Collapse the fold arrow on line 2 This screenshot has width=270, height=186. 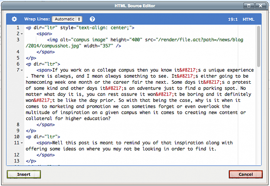(x=22, y=34)
